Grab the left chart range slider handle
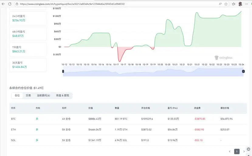Image resolution: width=252 pixels, height=156 pixels. 63,71
